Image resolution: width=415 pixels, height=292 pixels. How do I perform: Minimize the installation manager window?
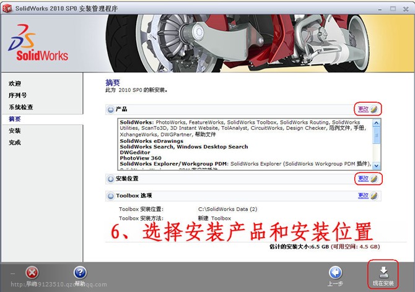coord(380,9)
